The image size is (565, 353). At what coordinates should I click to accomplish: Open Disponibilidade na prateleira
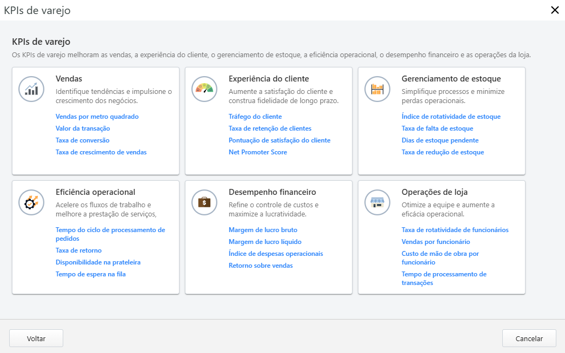98,262
